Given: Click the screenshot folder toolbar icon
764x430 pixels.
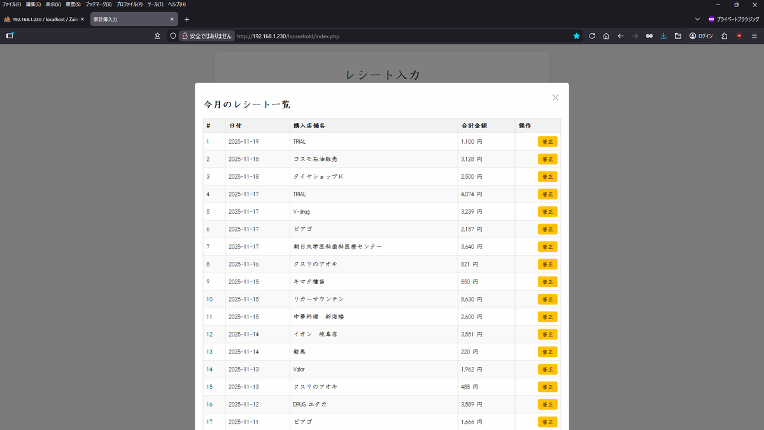Looking at the screenshot, I should pyautogui.click(x=678, y=36).
